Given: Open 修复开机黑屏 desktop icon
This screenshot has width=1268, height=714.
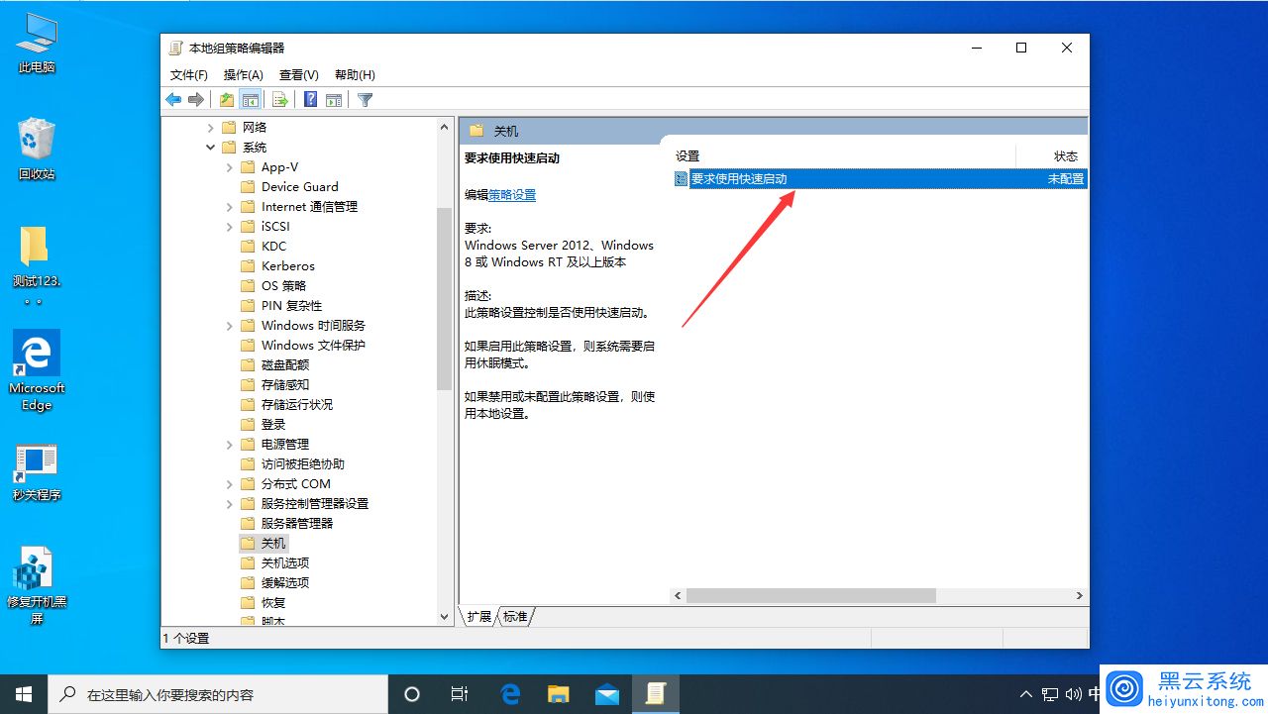Looking at the screenshot, I should coord(37,586).
